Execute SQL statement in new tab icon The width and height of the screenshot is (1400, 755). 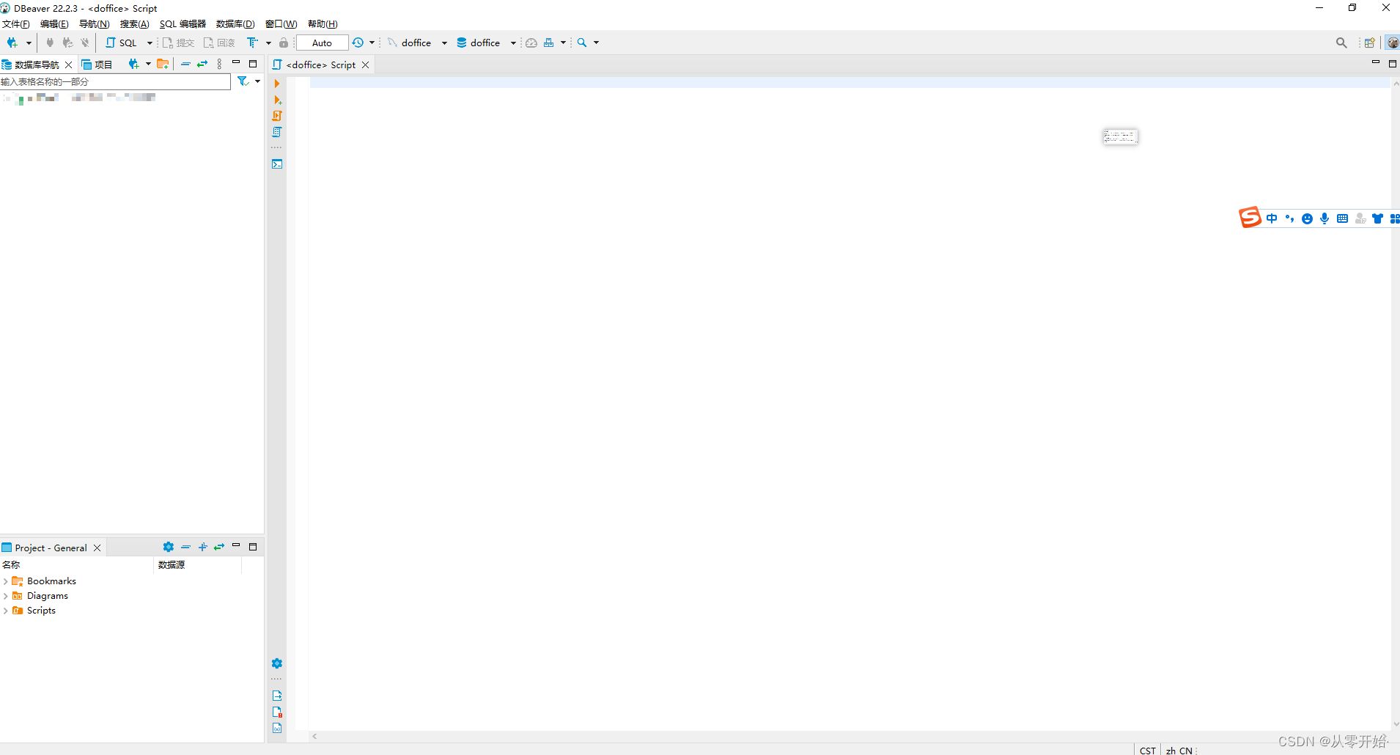[277, 100]
